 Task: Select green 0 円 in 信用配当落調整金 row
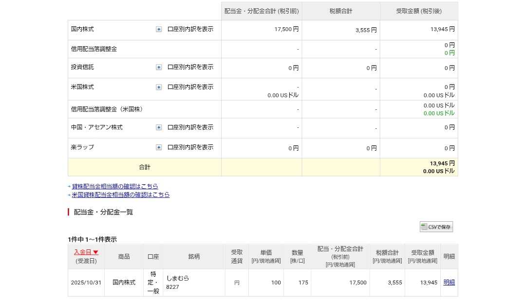[449, 53]
